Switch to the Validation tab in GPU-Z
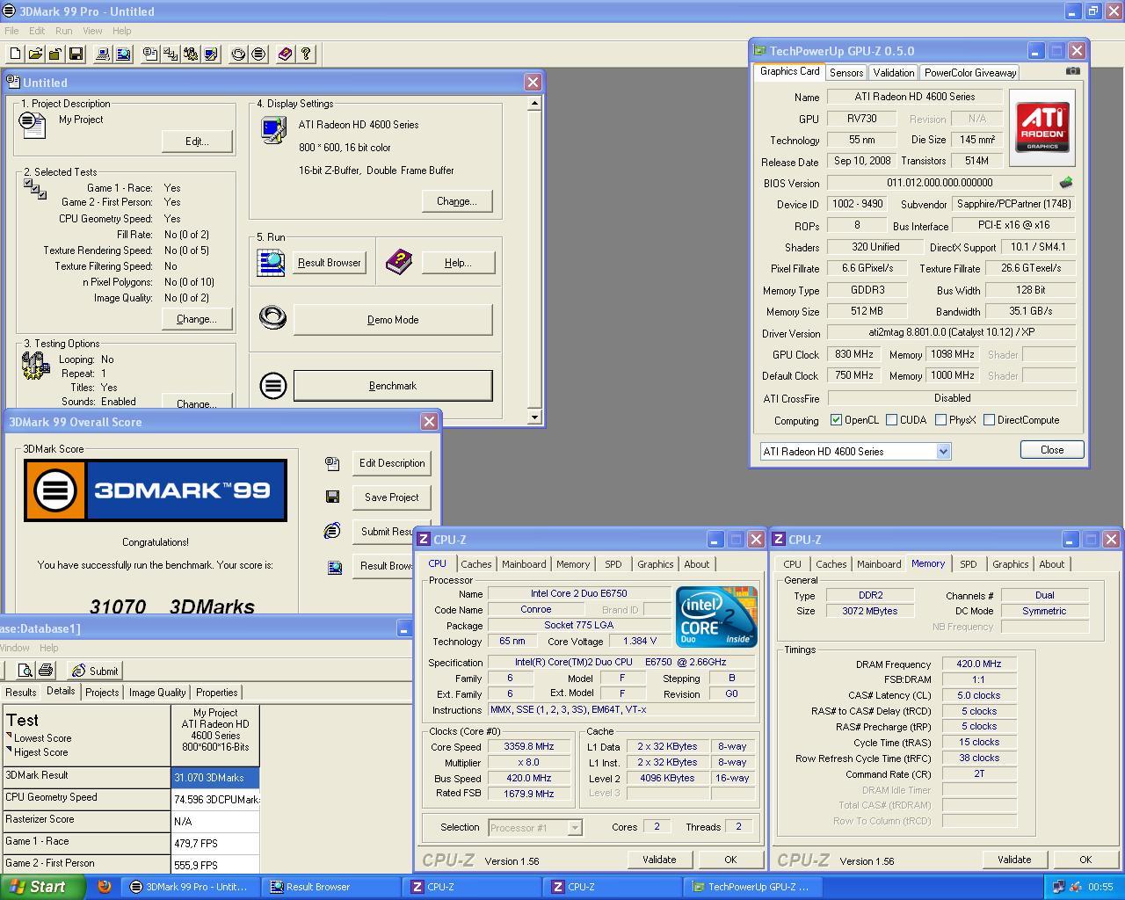 tap(893, 73)
